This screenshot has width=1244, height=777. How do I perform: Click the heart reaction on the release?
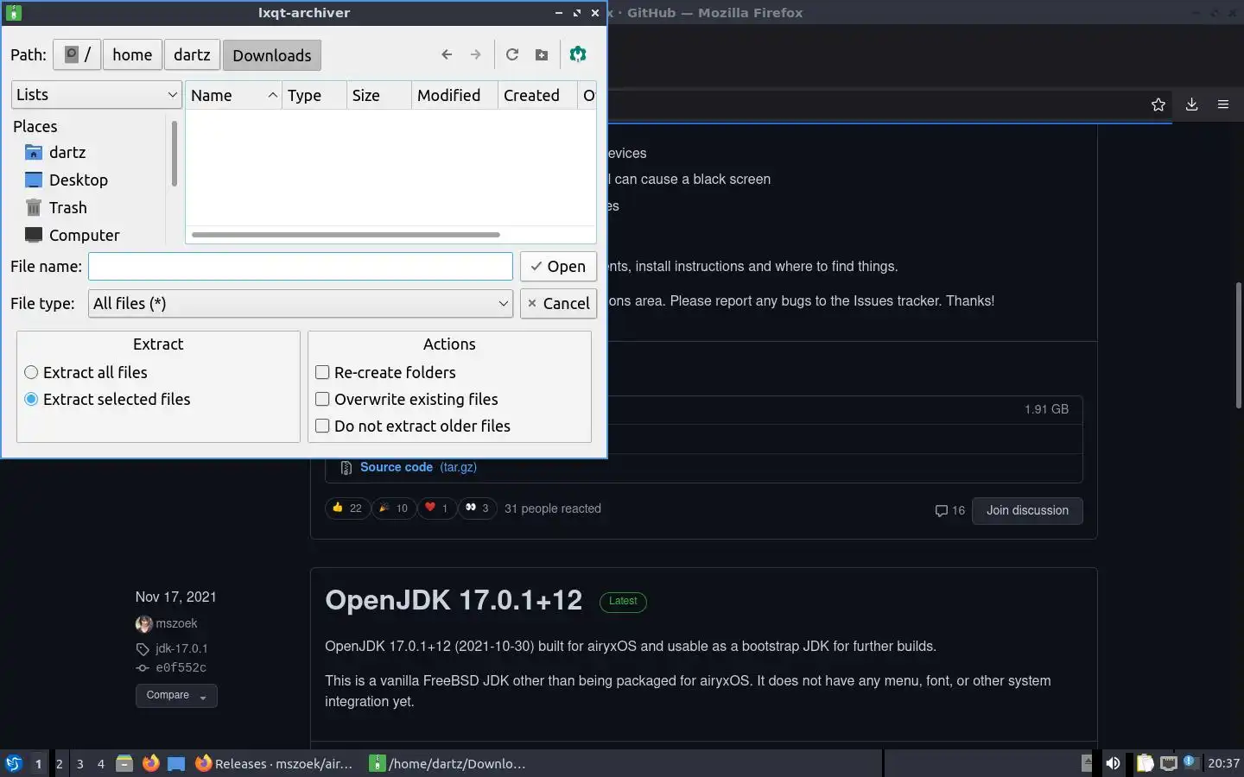(x=437, y=508)
